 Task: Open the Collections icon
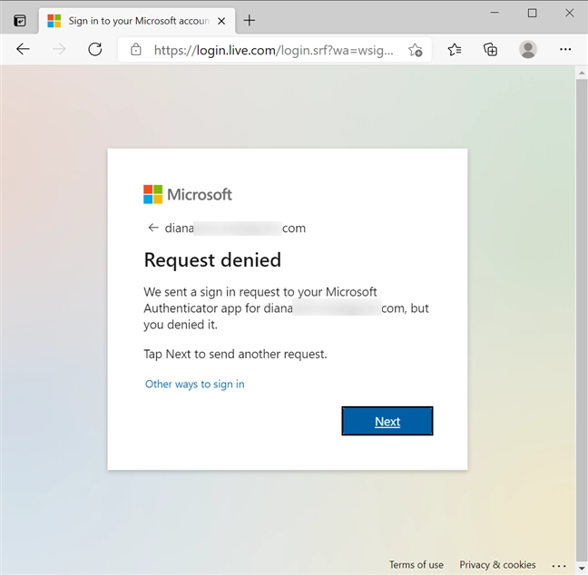[491, 49]
